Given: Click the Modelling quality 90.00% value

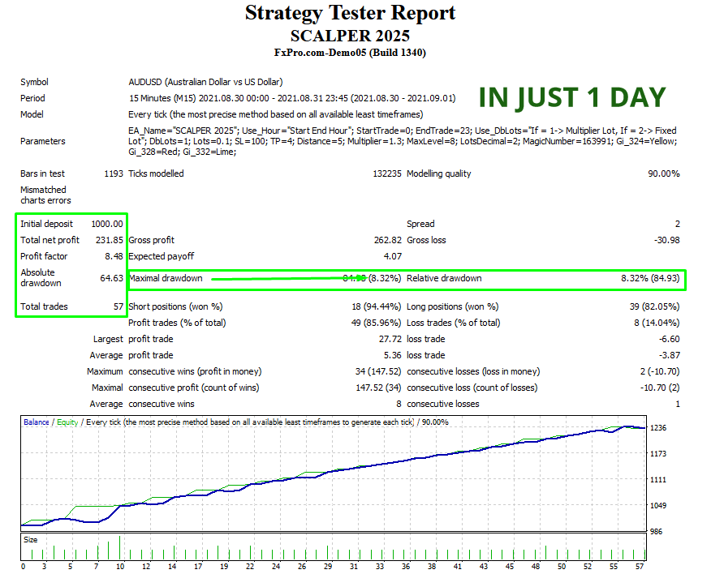Looking at the screenshot, I should click(x=663, y=173).
